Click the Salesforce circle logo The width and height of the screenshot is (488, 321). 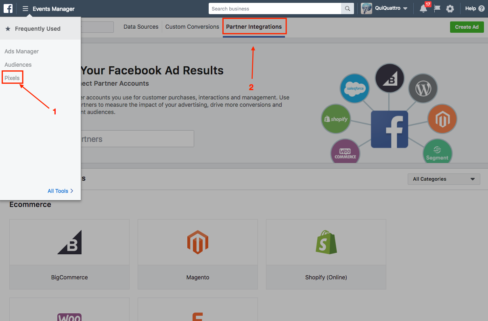pos(355,88)
